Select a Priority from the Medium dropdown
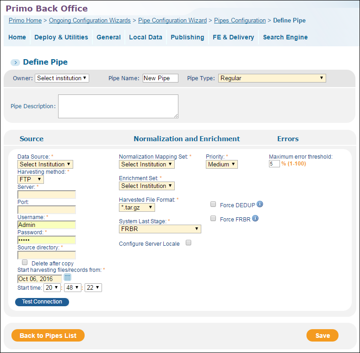The image size is (360, 353). point(222,164)
